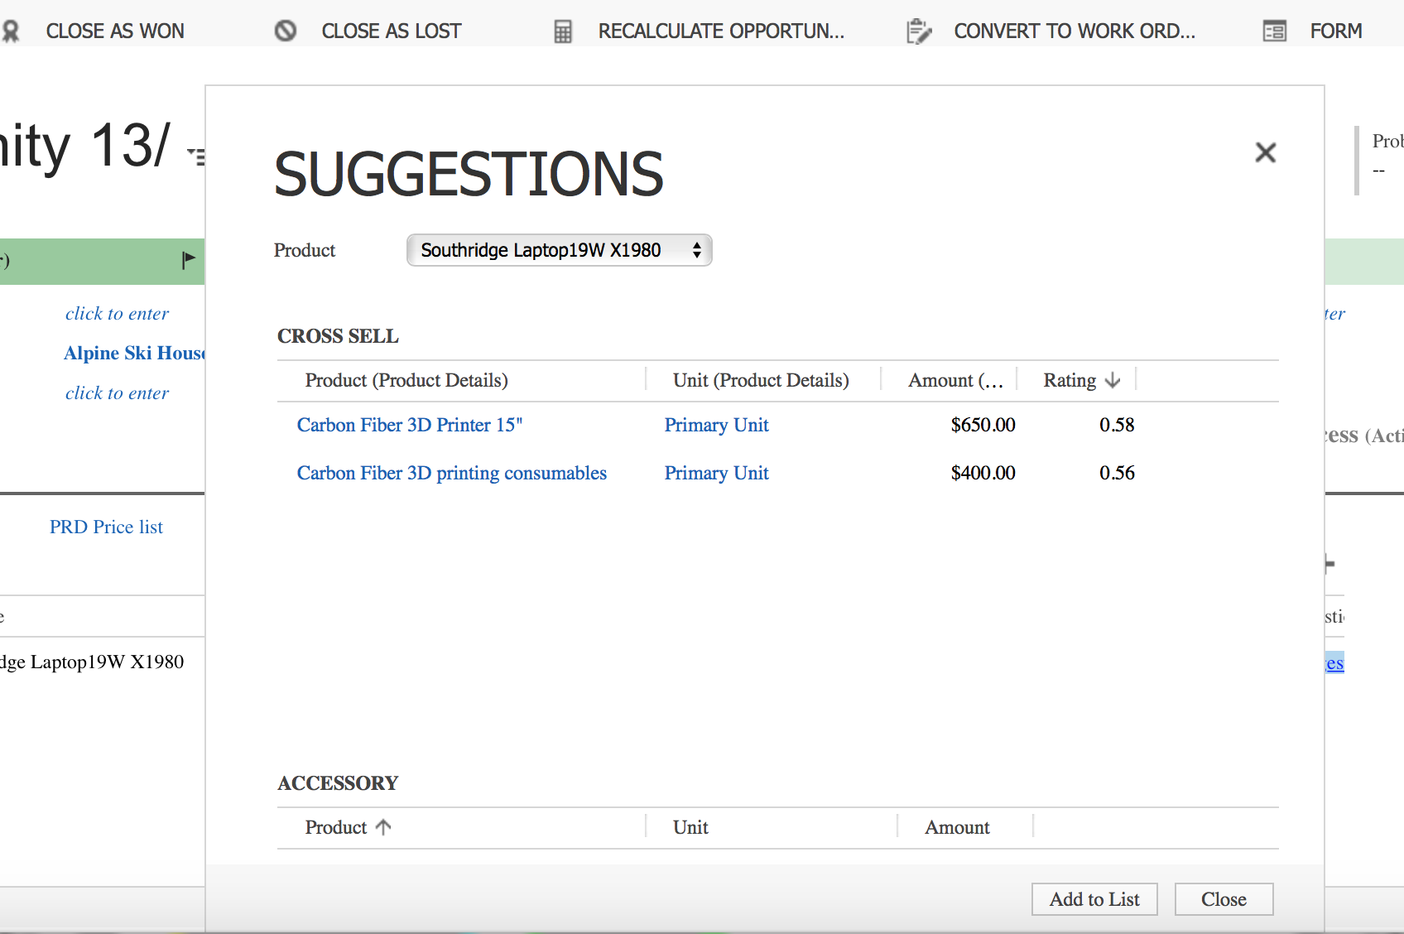The width and height of the screenshot is (1404, 934).
Task: Click Alpine Ski House account link
Action: [x=134, y=353]
